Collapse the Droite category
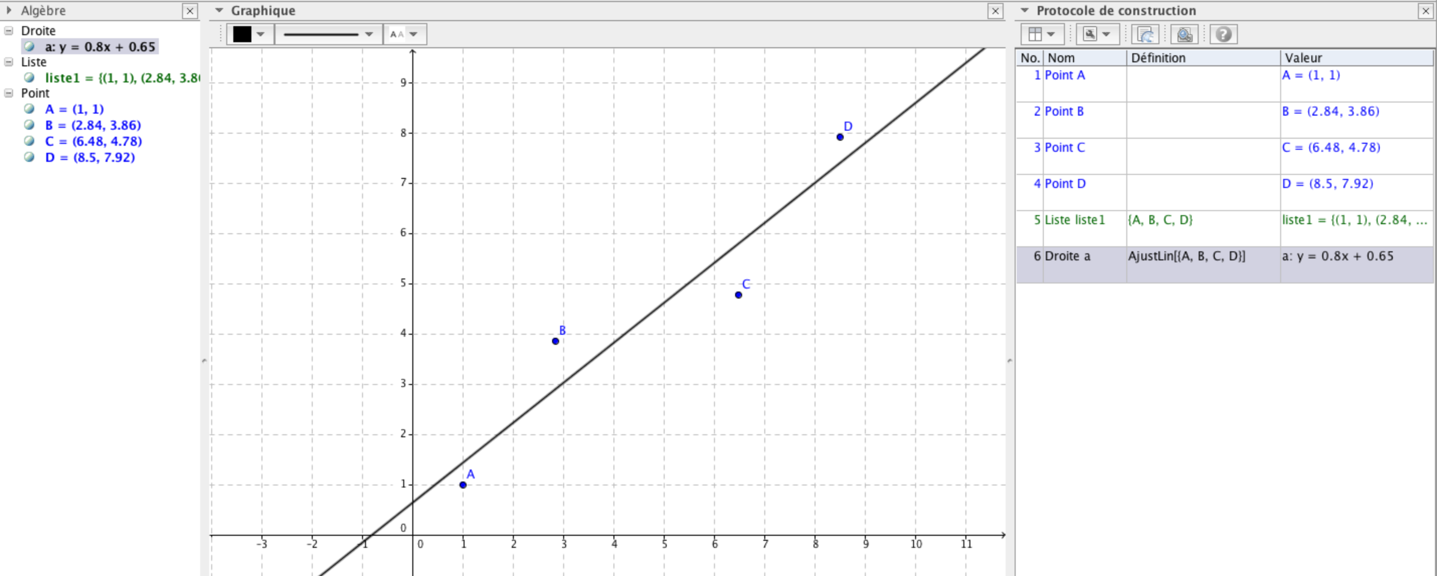Viewport: 1437px width, 576px height. [x=9, y=31]
